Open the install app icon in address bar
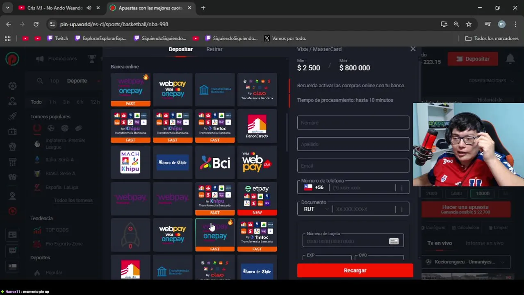The height and width of the screenshot is (295, 524). point(444,24)
